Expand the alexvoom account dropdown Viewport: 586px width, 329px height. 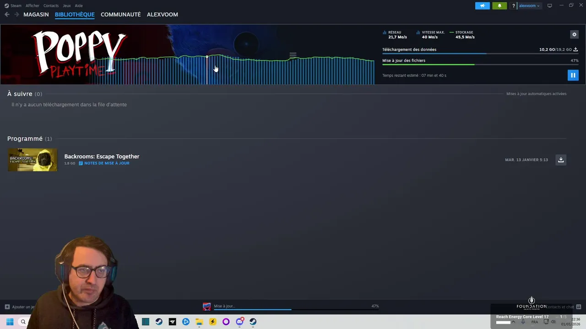tap(529, 5)
